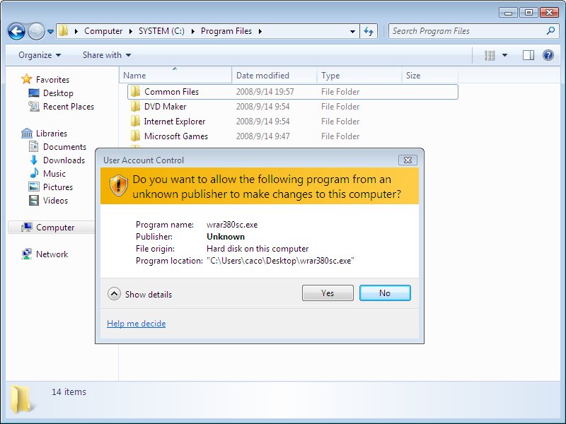
Task: Expand arrow after Program Files breadcrumb
Action: click(x=260, y=31)
